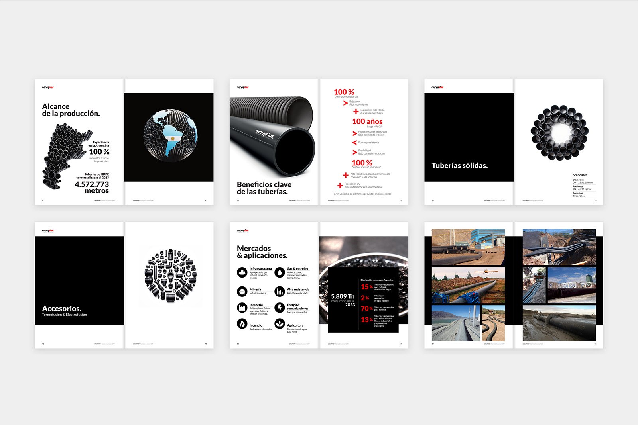Click 'Sustentabilidad y fiabilidad' caption
Image resolution: width=638 pixels, height=425 pixels.
pos(367,167)
